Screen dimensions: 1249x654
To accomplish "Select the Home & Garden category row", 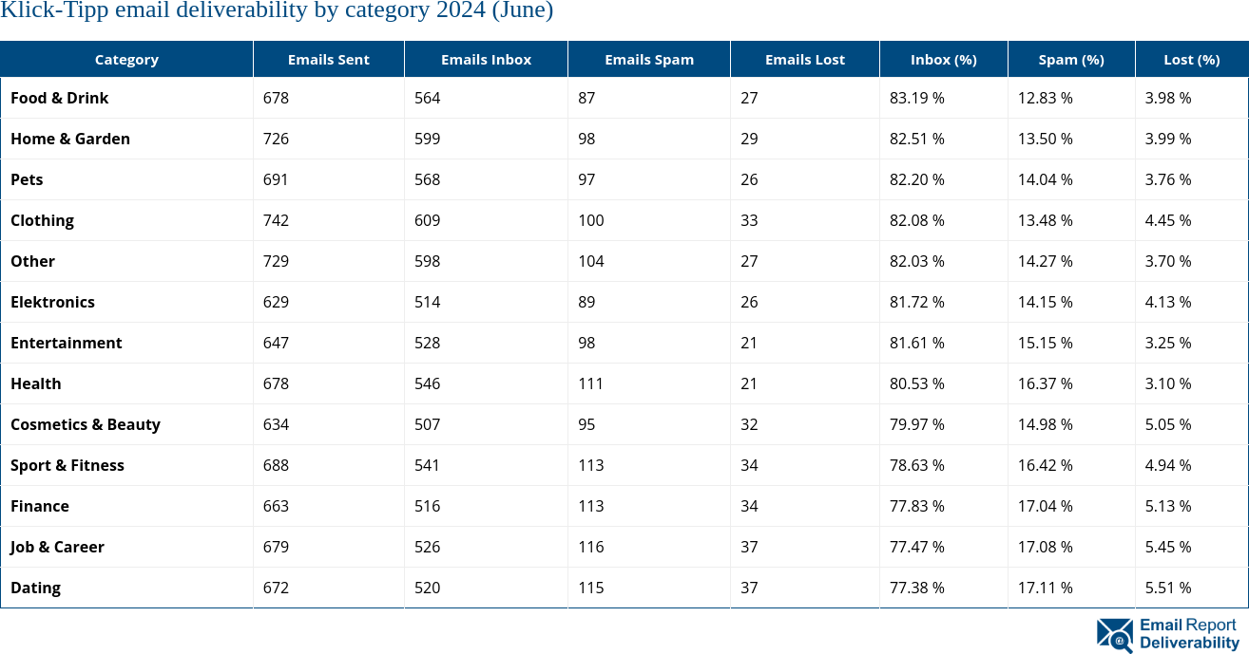I will click(x=70, y=139).
